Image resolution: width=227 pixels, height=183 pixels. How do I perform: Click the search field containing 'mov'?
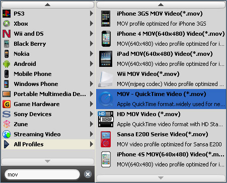pyautogui.click(x=42, y=174)
